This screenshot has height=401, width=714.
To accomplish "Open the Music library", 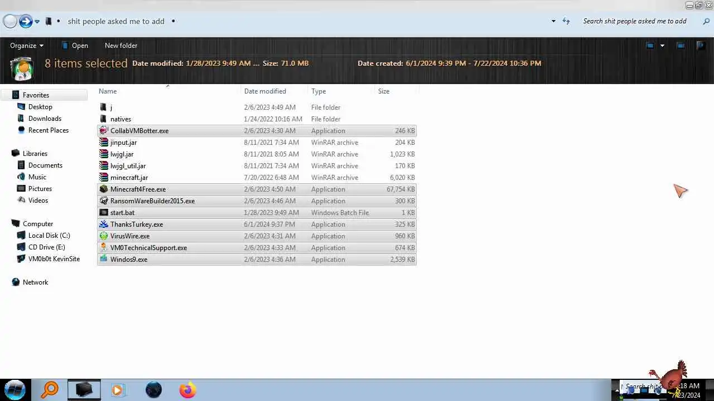I will pyautogui.click(x=37, y=177).
